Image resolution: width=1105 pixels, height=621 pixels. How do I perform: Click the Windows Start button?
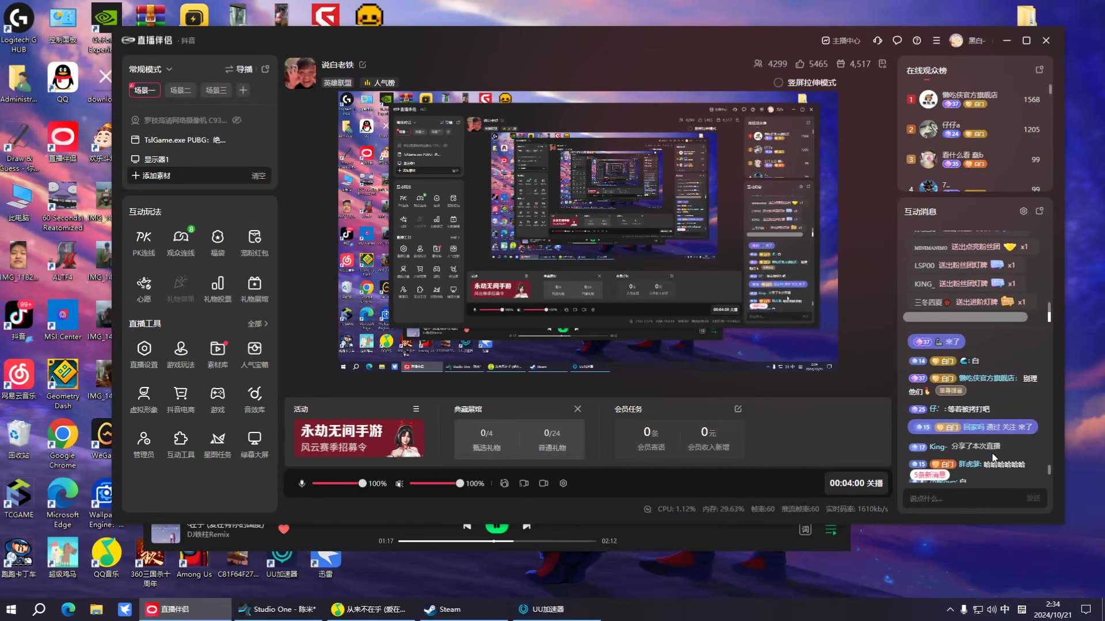(x=11, y=609)
